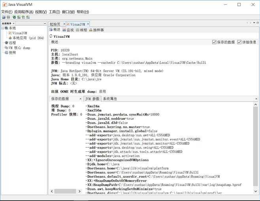Switch to the 起始页 tab
Image resolution: width=260 pixels, height=201 pixels.
tap(55, 24)
